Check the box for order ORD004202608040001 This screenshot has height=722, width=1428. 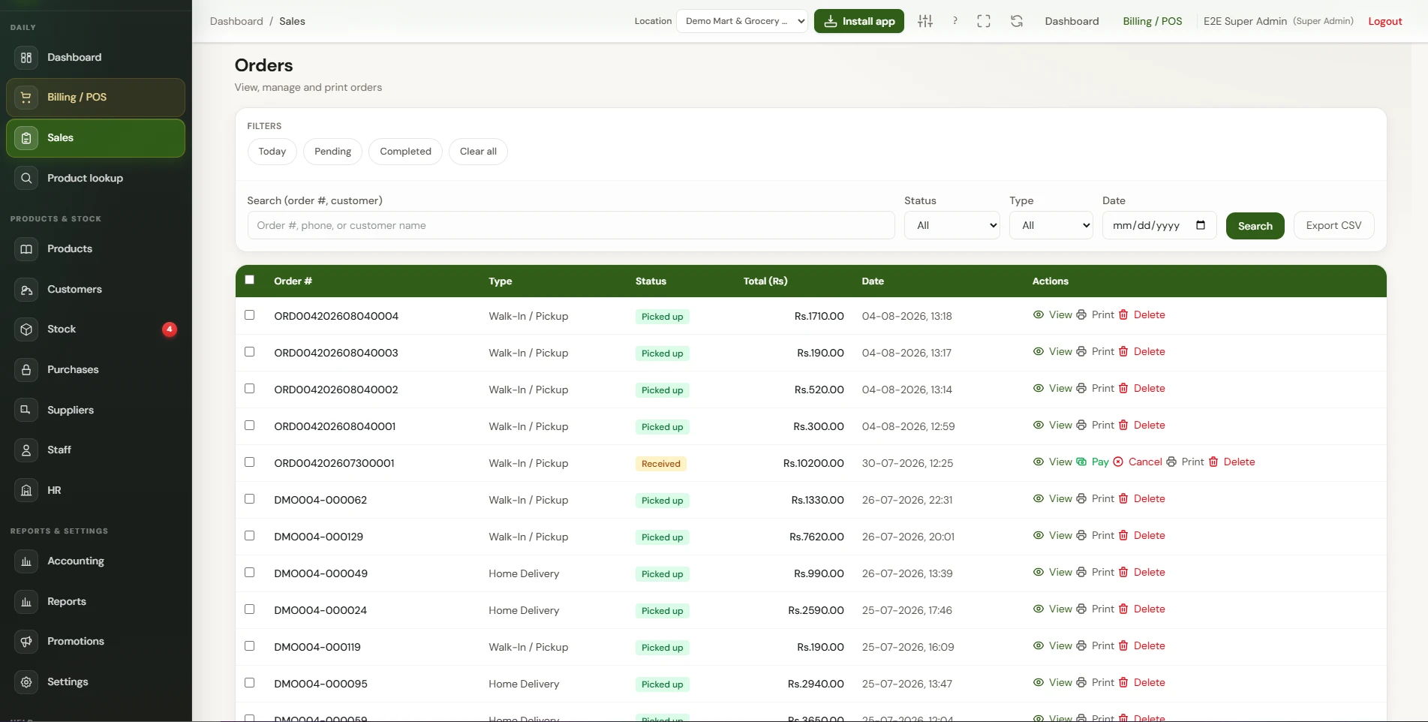click(250, 426)
